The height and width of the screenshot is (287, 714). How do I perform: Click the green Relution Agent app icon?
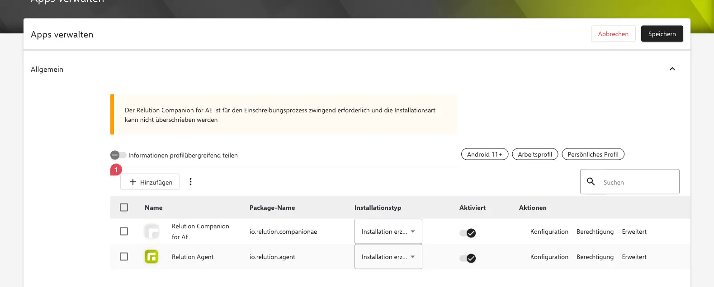[151, 256]
